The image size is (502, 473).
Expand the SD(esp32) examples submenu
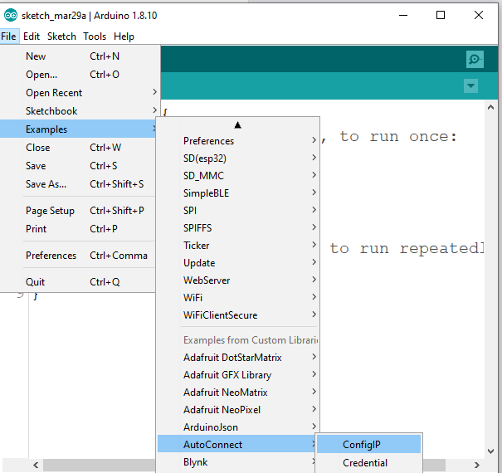[x=238, y=158]
